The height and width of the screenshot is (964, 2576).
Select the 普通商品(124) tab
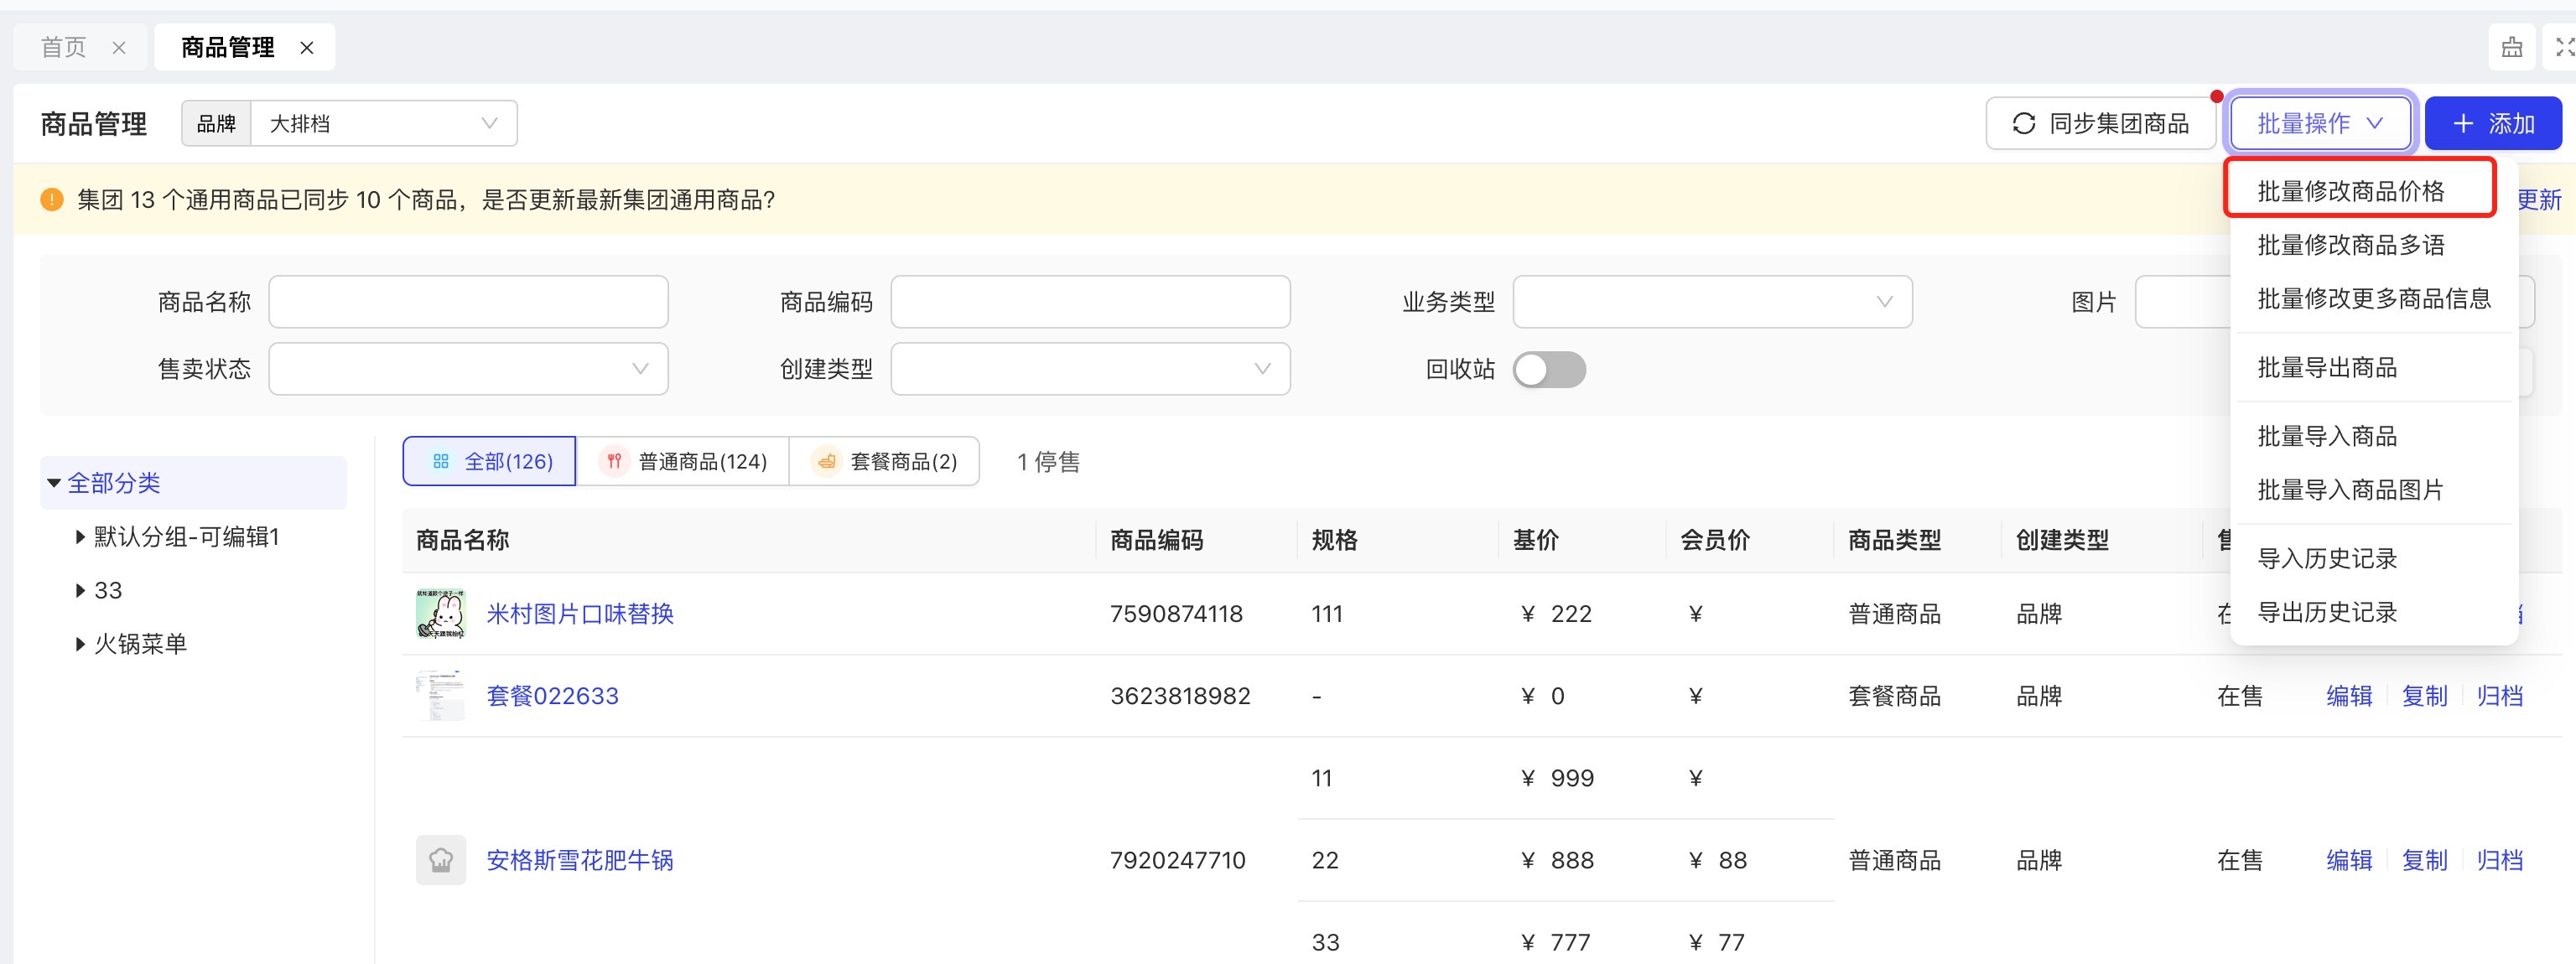click(x=683, y=461)
